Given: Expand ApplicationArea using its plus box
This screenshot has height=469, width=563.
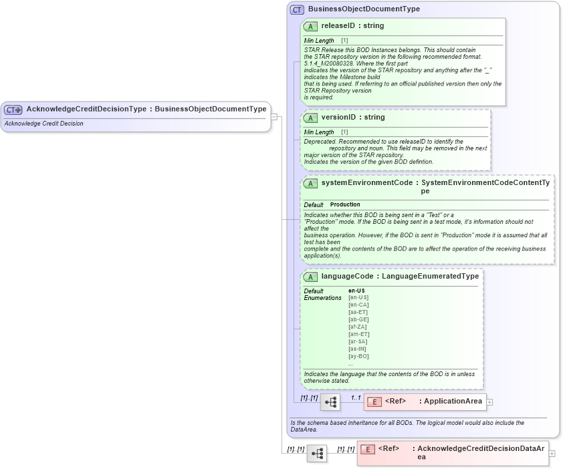Looking at the screenshot, I should [489, 402].
